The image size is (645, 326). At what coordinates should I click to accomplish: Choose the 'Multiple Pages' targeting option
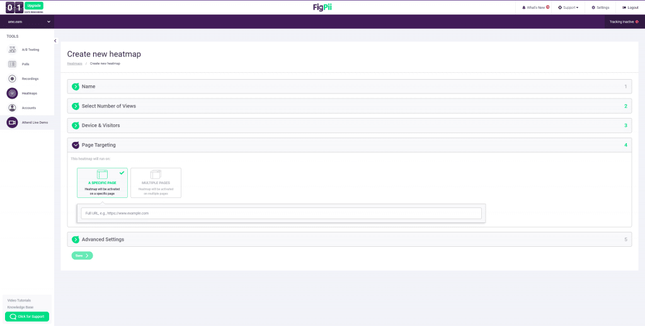point(156,182)
